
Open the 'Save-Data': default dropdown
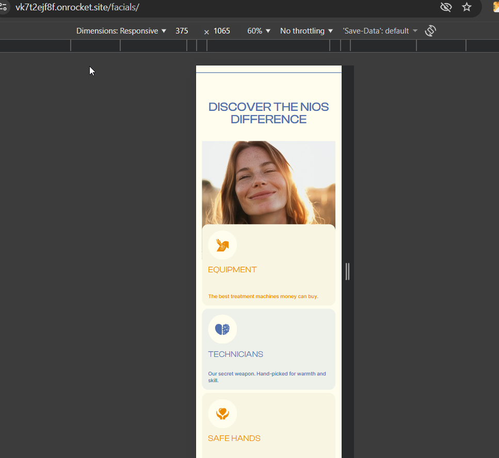click(380, 31)
